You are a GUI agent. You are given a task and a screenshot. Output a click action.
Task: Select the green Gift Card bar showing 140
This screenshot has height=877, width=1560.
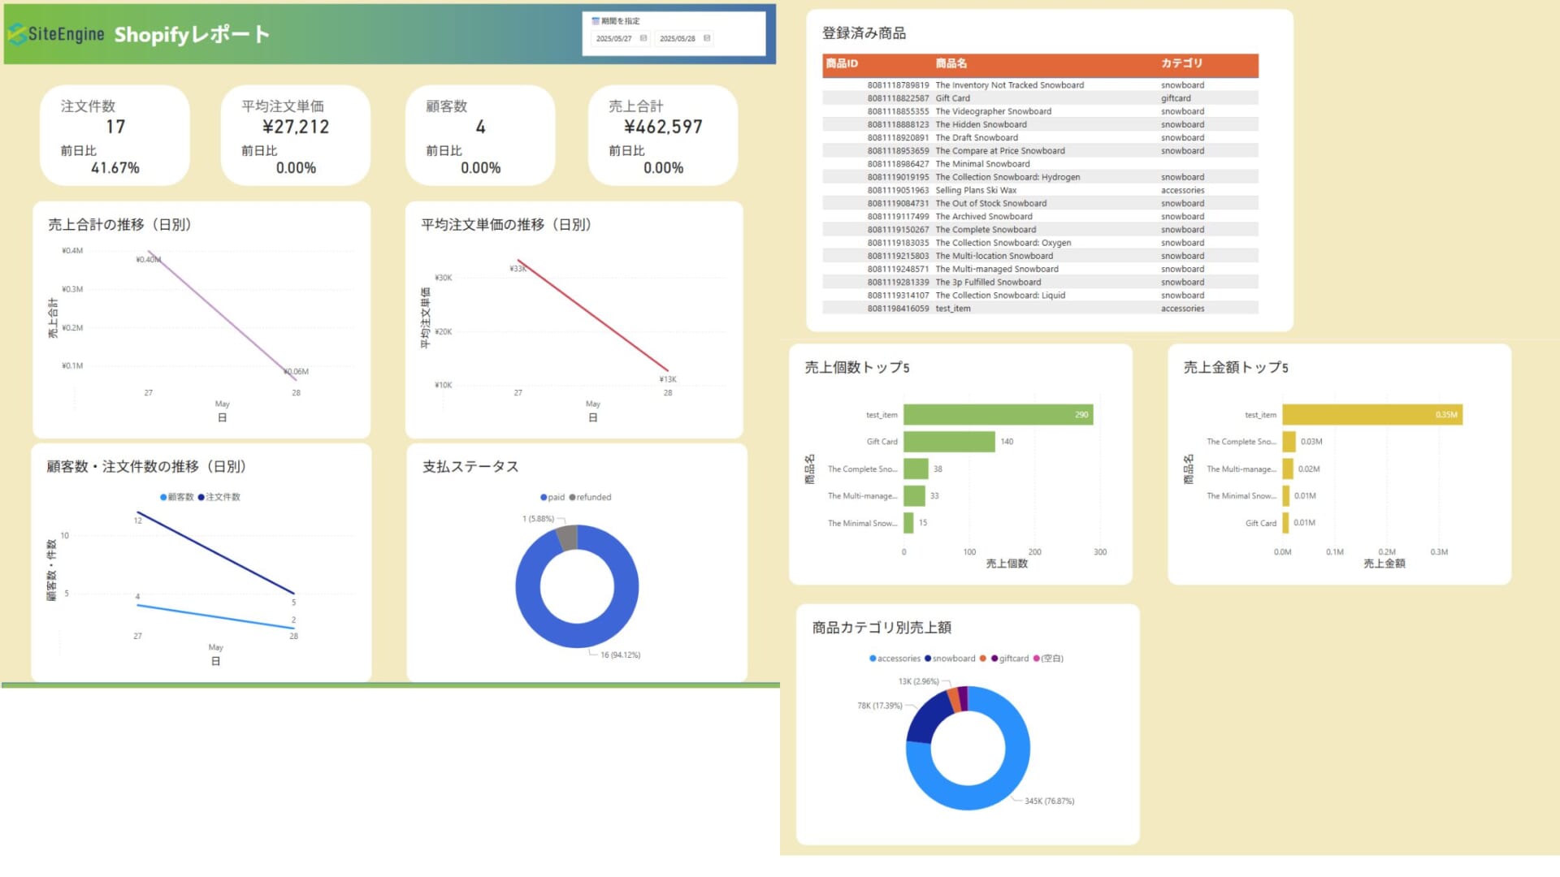click(x=949, y=442)
